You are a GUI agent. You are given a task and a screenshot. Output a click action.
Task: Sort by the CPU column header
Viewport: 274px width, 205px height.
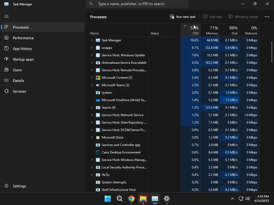pos(191,30)
